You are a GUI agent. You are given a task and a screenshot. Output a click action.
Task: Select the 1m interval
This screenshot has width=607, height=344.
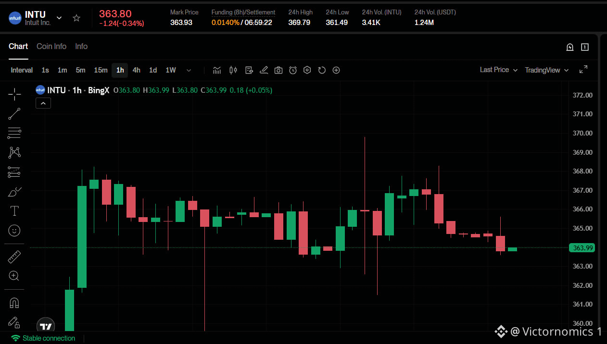point(63,70)
